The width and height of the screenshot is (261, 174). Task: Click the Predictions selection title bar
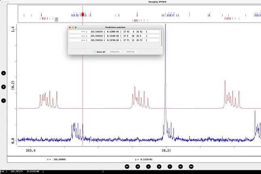click(x=115, y=27)
